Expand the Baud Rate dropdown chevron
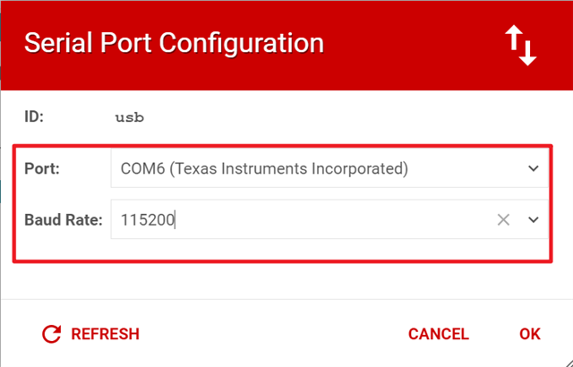Image resolution: width=573 pixels, height=367 pixels. (534, 220)
